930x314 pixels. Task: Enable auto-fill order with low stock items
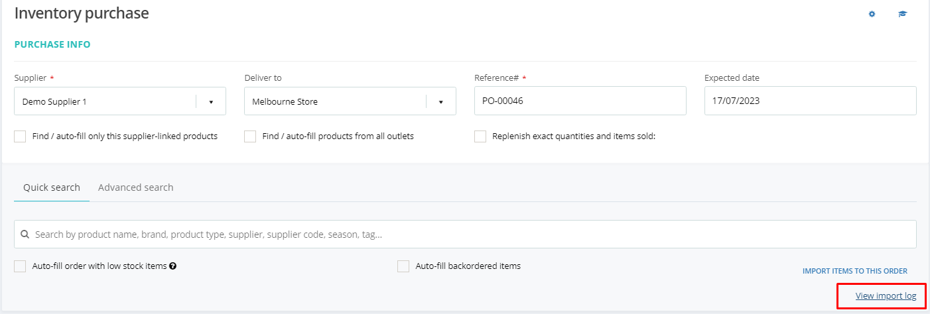[20, 266]
